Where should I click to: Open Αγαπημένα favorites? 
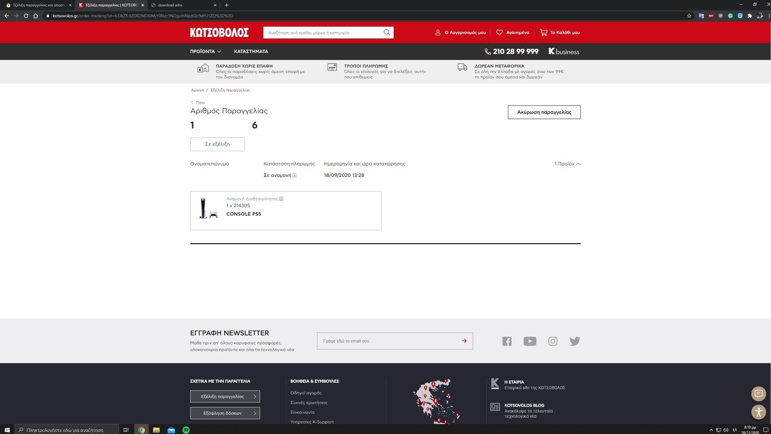pos(513,32)
